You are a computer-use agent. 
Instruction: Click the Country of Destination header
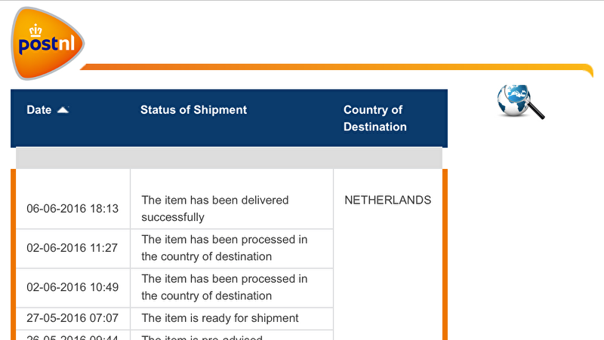[x=374, y=118]
